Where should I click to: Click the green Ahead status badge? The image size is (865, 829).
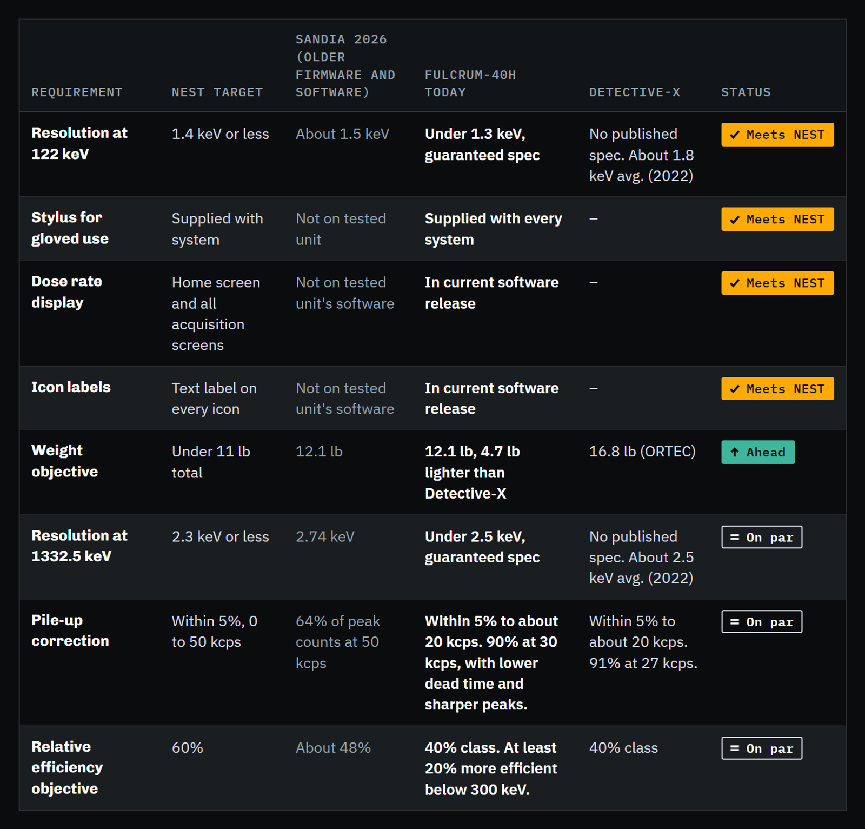pos(758,452)
